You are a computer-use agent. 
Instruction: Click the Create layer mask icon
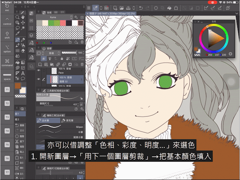pos(70,64)
